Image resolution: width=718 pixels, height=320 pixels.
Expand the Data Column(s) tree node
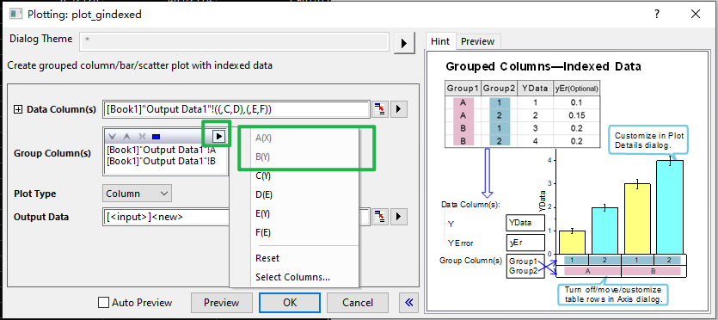[18, 109]
